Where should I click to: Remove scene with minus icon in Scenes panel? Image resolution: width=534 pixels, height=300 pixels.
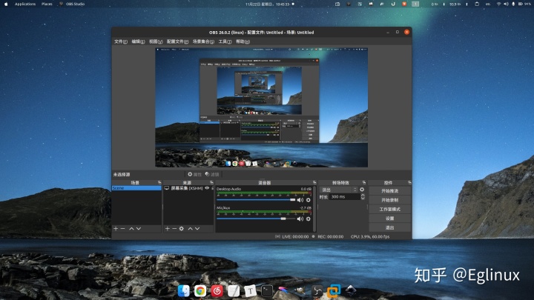click(x=123, y=229)
